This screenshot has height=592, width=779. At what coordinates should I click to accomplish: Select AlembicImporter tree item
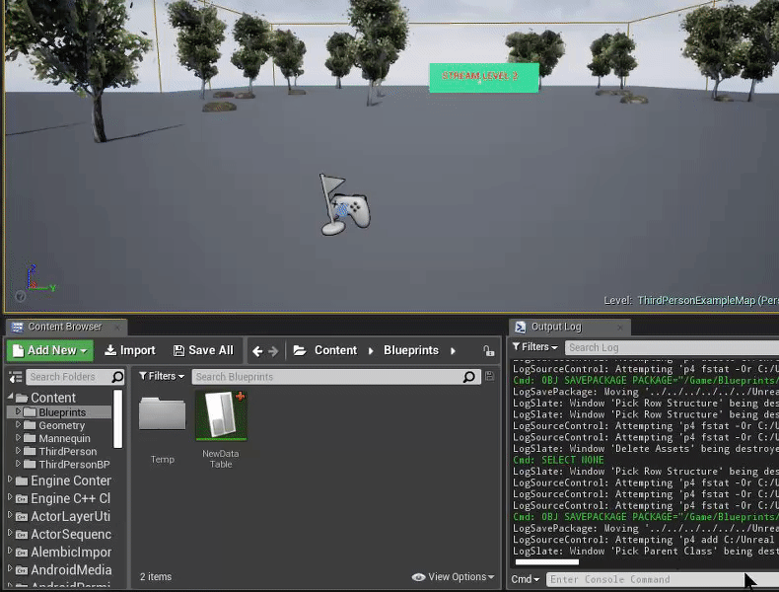(x=71, y=553)
